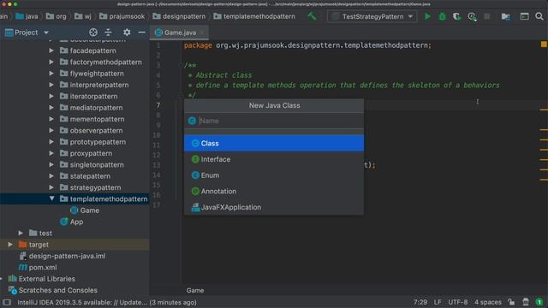The image size is (548, 308).
Task: Start debugging with the bug icon
Action: click(x=442, y=16)
